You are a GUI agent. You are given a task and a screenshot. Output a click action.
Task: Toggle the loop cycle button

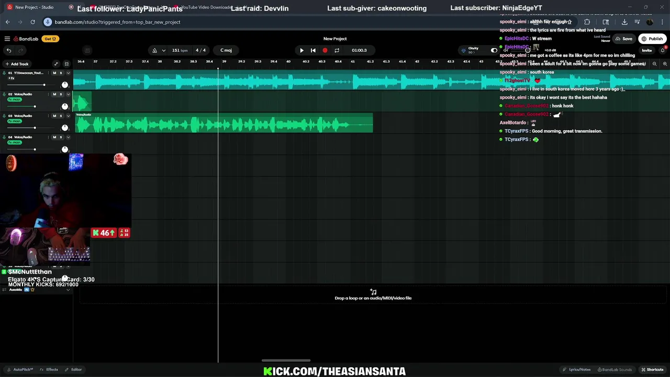coord(337,50)
